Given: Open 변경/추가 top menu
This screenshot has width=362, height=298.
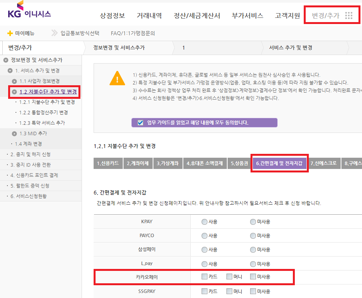Looking at the screenshot, I should pyautogui.click(x=325, y=16).
